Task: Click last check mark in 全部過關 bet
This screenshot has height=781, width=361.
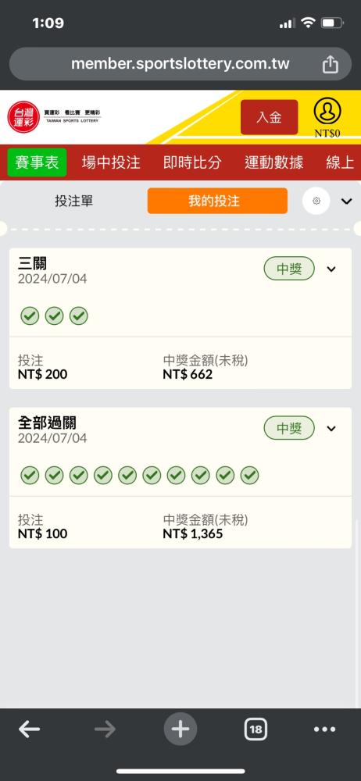Action: (x=249, y=475)
